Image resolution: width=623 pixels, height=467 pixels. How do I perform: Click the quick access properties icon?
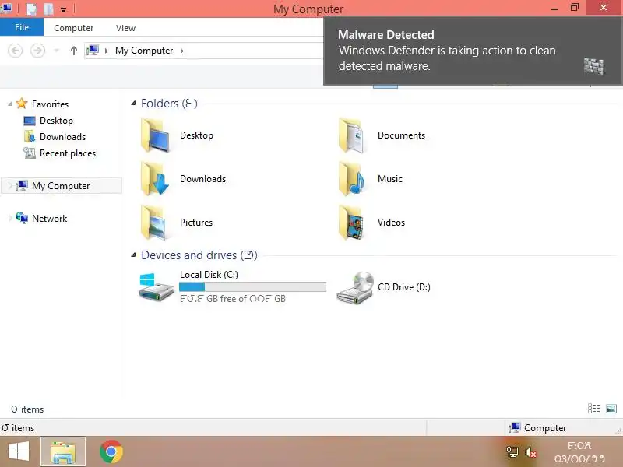[x=32, y=9]
